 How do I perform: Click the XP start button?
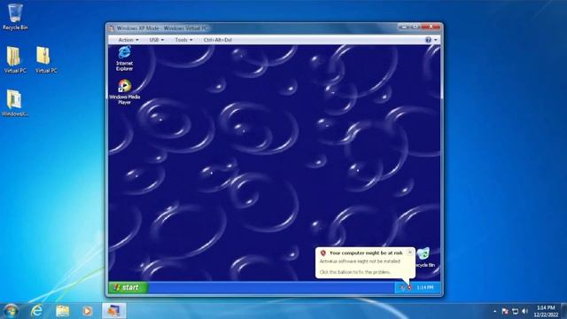point(128,287)
